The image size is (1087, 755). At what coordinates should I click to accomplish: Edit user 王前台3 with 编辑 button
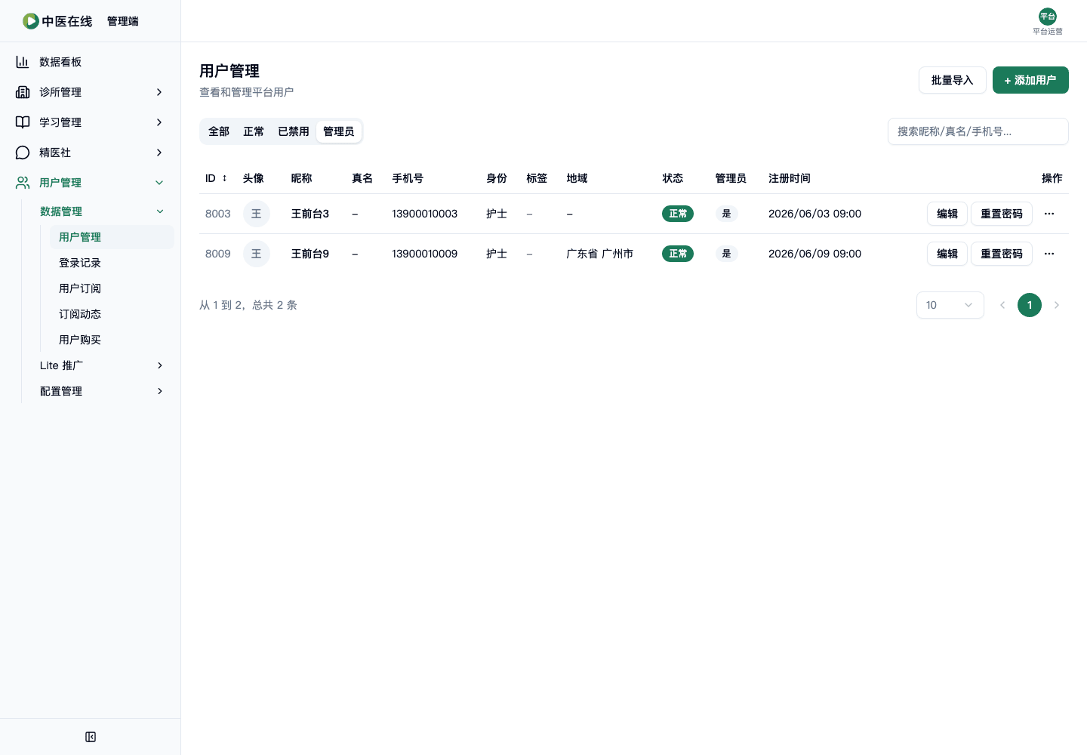tap(947, 214)
